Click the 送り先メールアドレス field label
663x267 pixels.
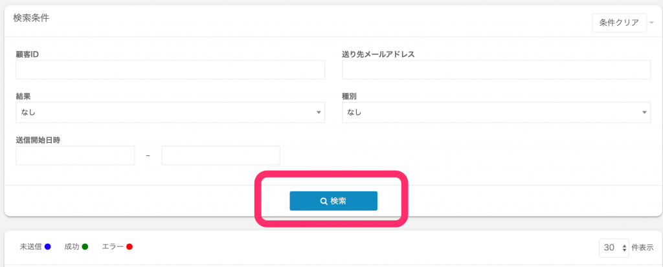click(x=378, y=54)
